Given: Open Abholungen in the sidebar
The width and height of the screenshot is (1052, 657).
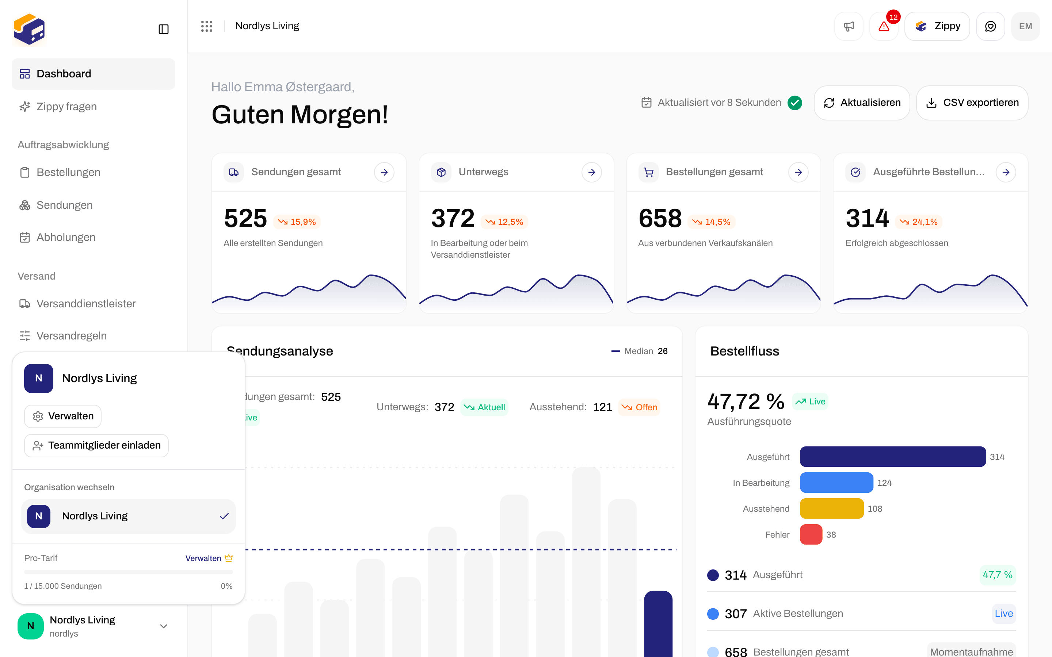Looking at the screenshot, I should (94, 237).
